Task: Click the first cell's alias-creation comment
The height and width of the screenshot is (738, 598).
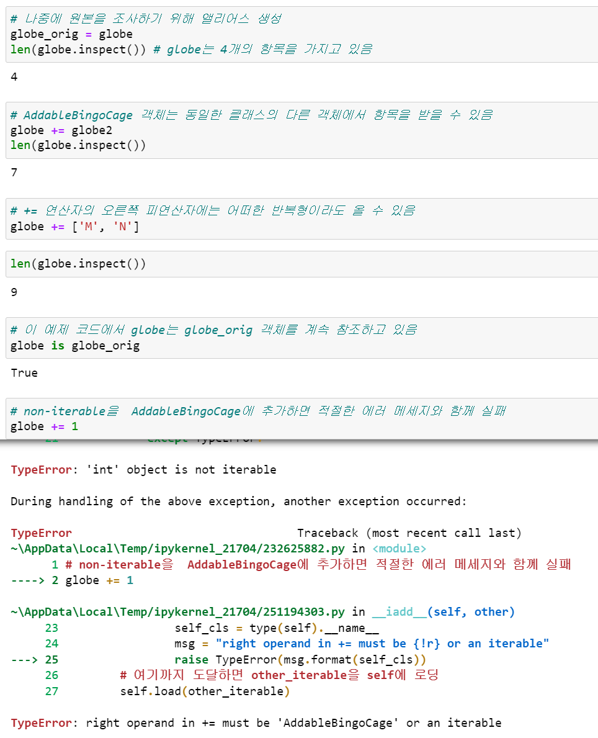Action: click(146, 19)
